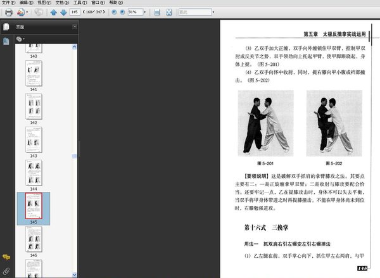Open the 视图 (View) menu

pos(44,3)
